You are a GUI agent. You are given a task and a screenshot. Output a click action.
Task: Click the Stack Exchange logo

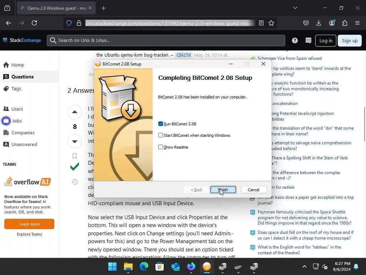tap(22, 40)
